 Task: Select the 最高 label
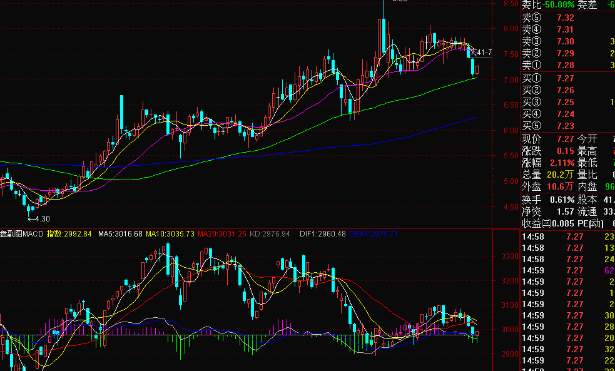tap(587, 151)
